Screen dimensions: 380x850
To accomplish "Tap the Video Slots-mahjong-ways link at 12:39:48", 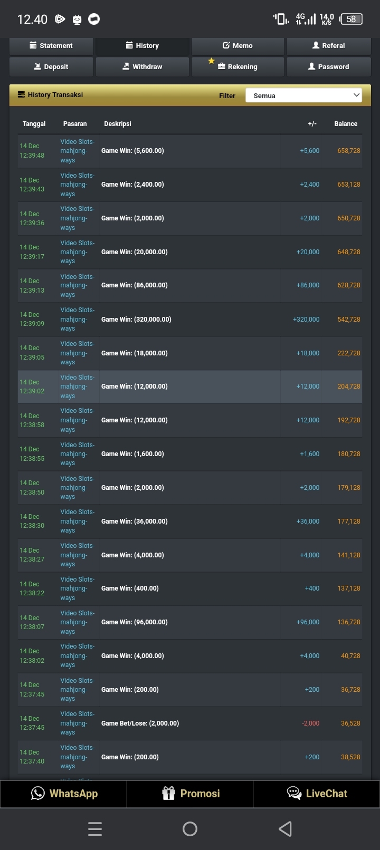I will click(77, 151).
